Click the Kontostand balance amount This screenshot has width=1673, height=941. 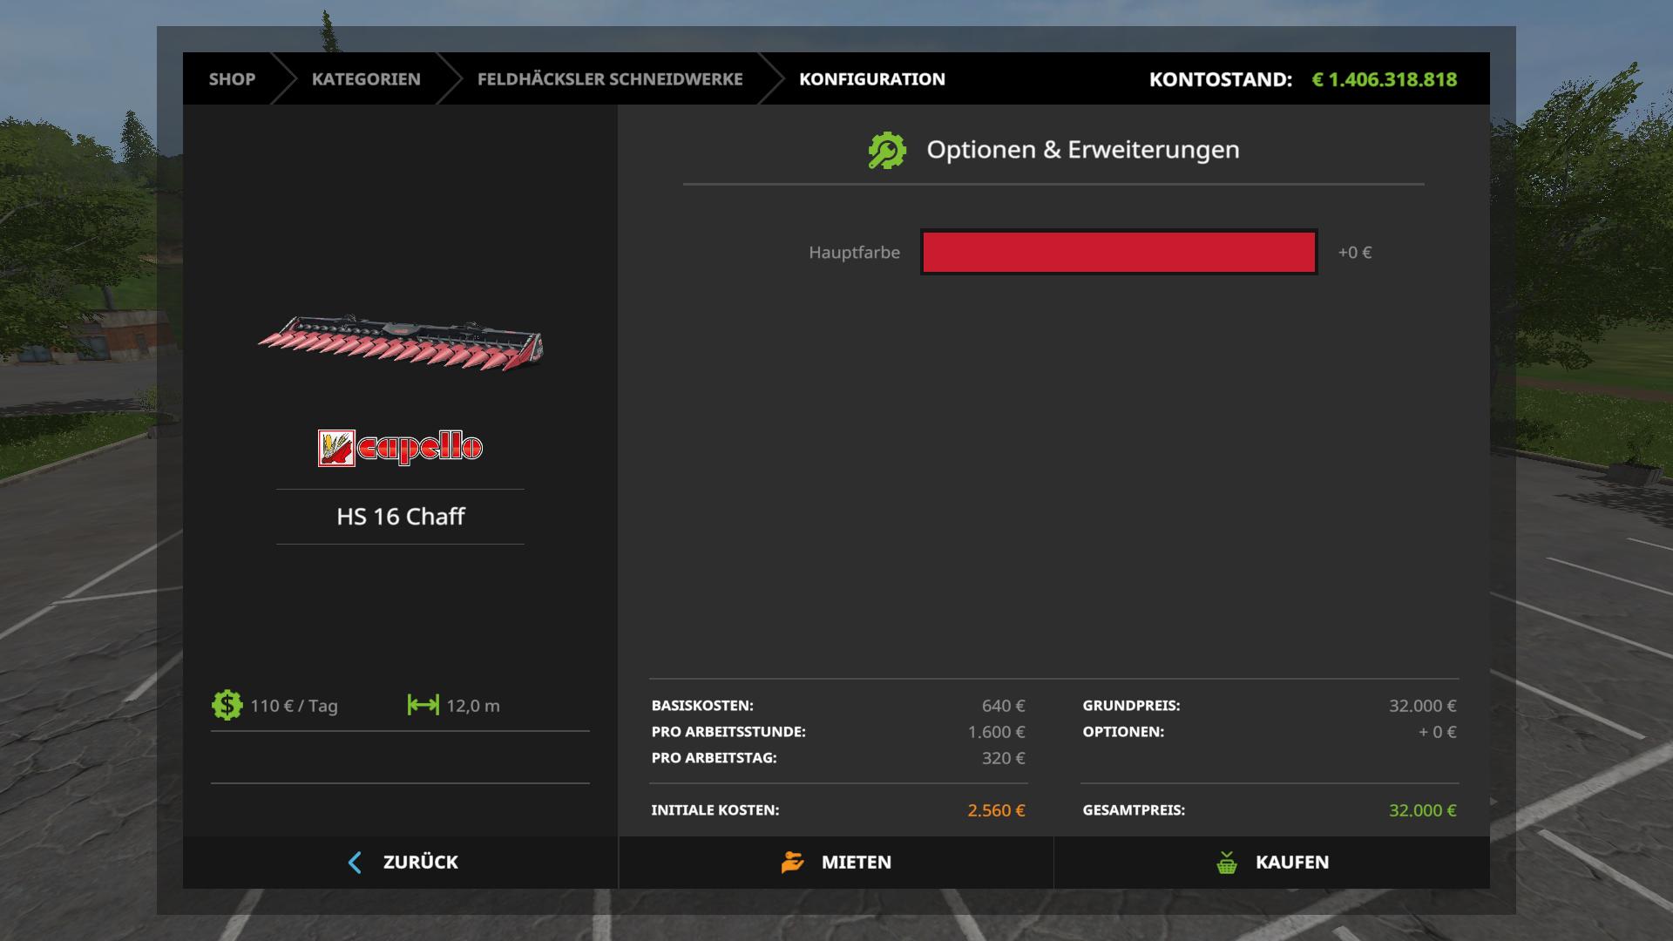(1384, 79)
